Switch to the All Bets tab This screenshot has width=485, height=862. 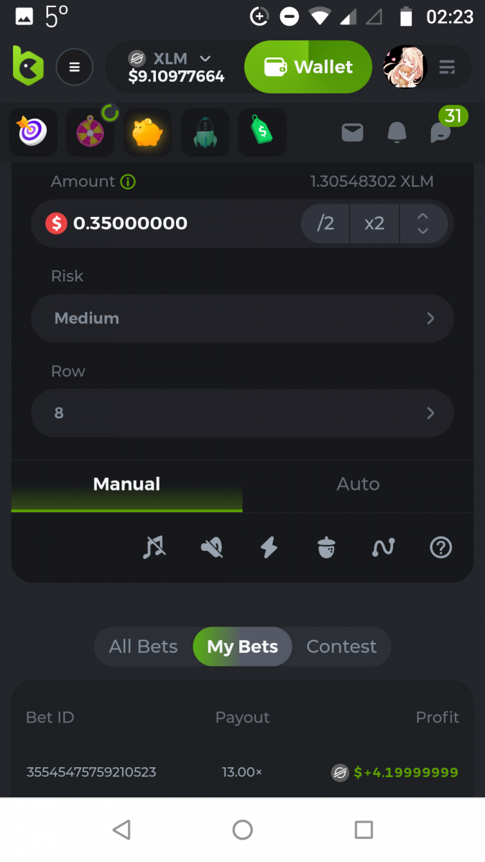[144, 646]
